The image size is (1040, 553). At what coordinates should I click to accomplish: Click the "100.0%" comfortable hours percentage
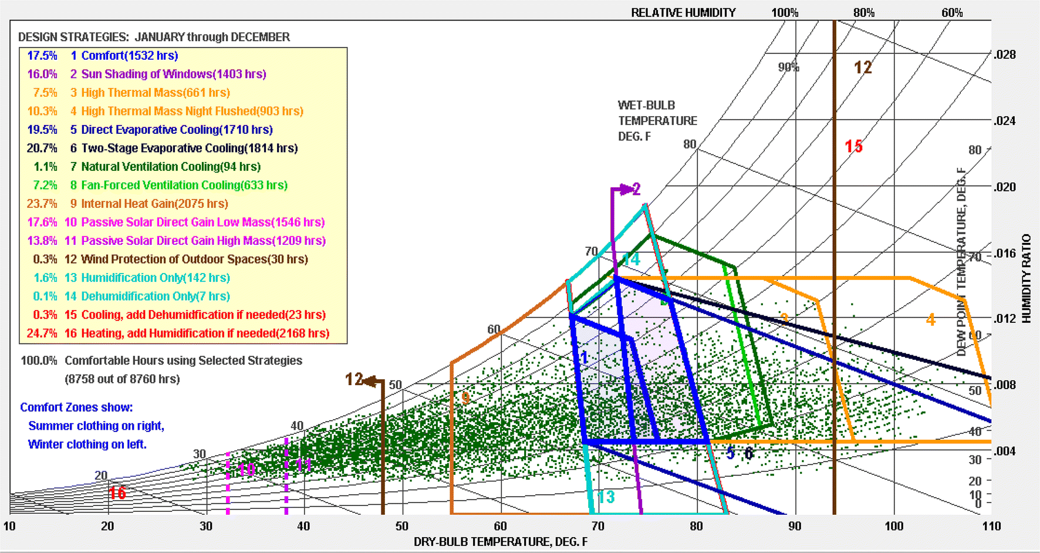coord(39,360)
